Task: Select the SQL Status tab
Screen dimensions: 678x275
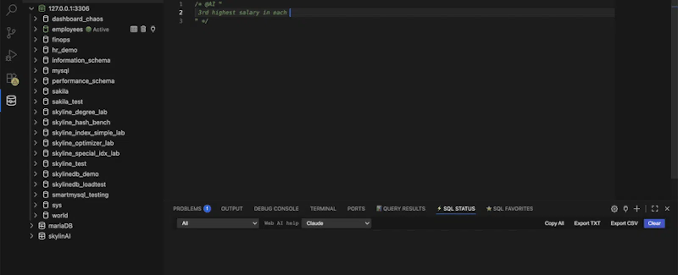Action: coord(456,209)
